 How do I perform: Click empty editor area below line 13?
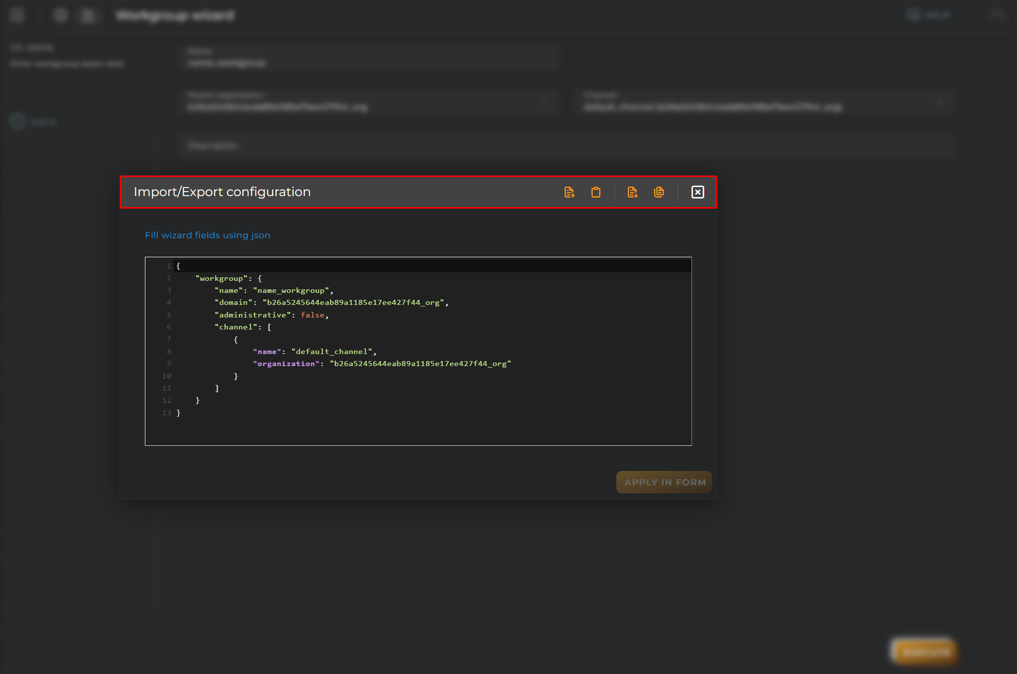pyautogui.click(x=432, y=431)
